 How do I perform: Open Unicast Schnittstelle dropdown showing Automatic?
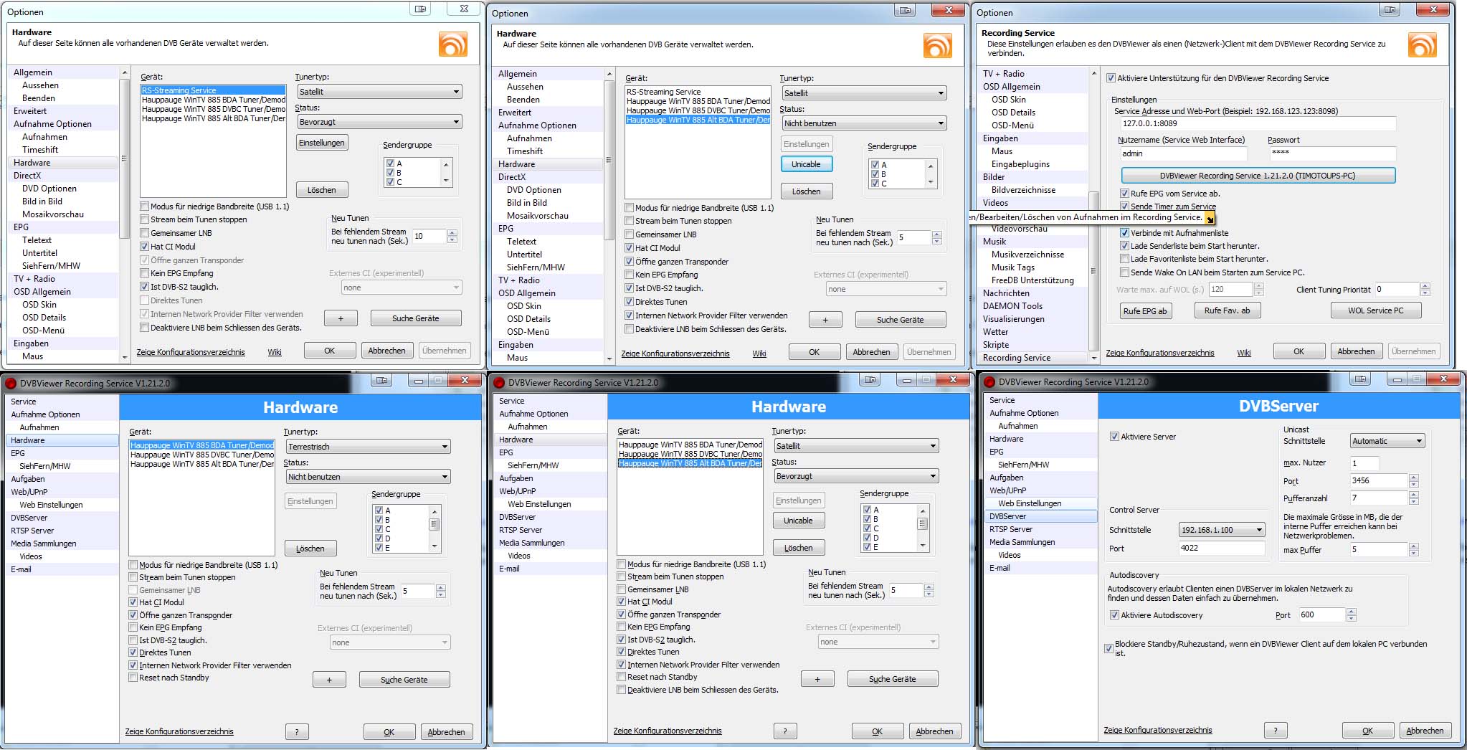click(x=1387, y=441)
